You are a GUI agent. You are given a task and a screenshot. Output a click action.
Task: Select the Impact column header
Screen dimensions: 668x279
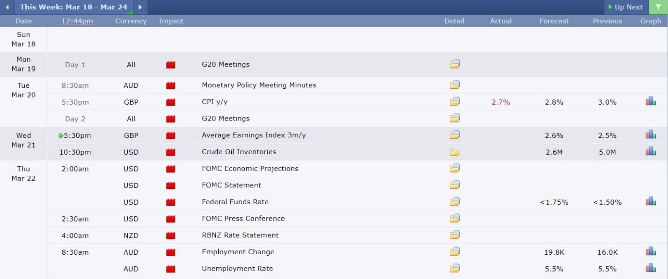point(171,21)
